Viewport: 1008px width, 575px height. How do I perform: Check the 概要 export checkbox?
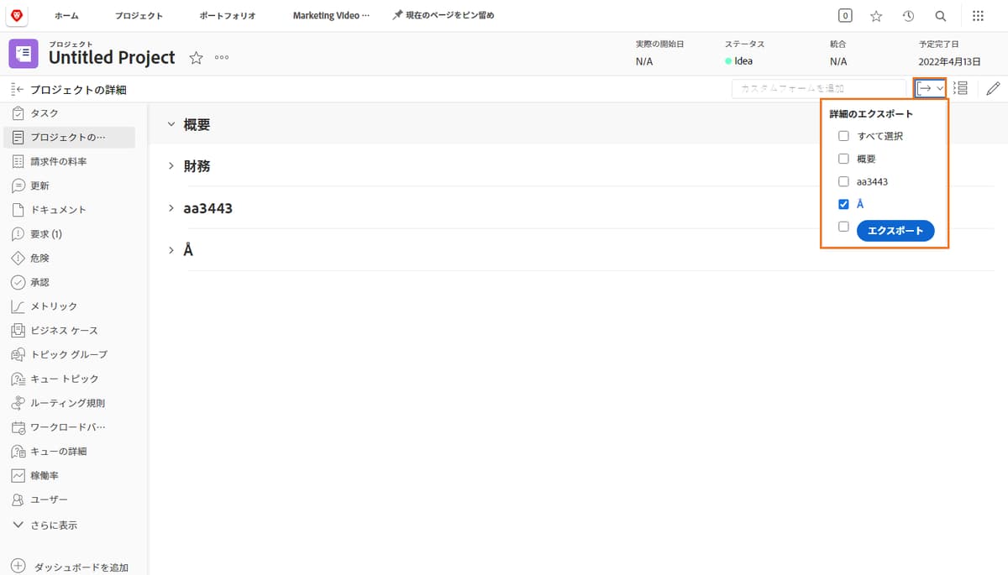tap(843, 158)
